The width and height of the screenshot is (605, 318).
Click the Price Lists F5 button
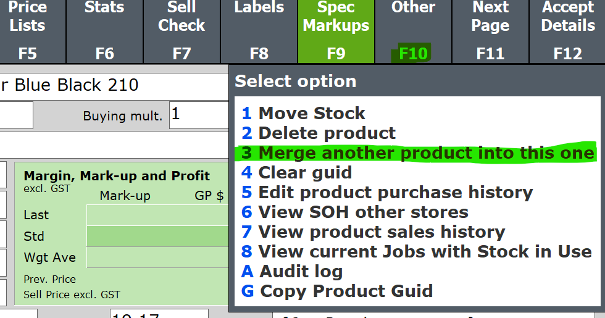[28, 31]
